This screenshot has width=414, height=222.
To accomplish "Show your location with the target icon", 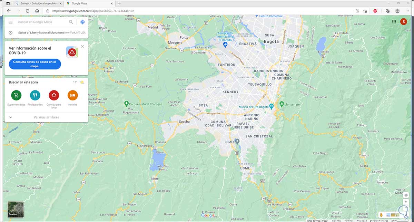I will coord(406,195).
